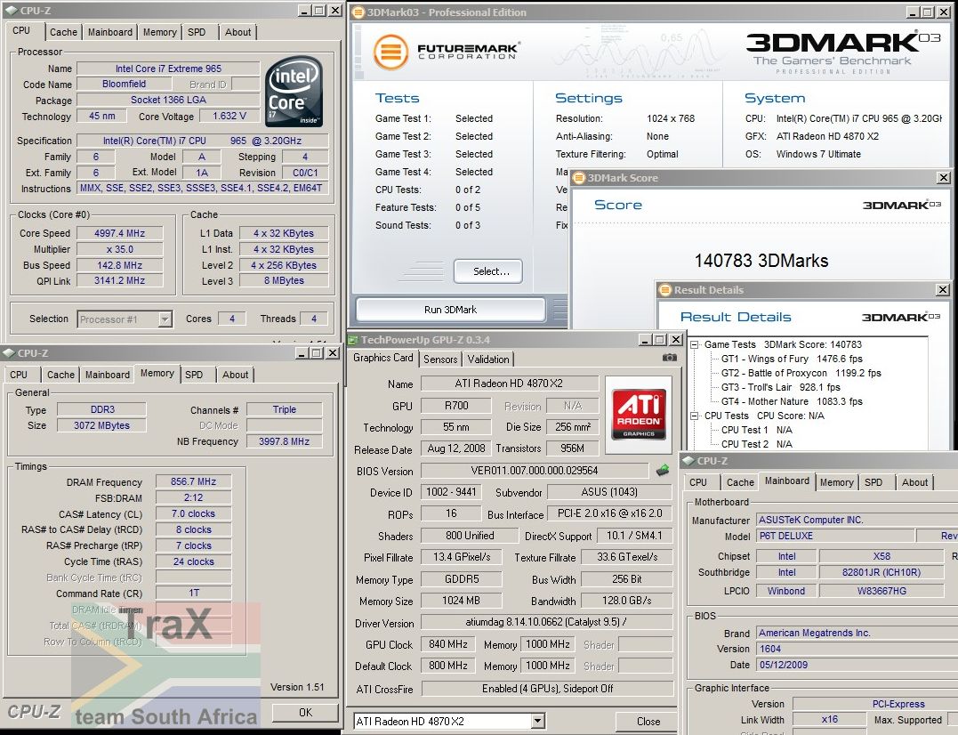Click the Intel Core i7 logo in CPU-Z
This screenshot has width=958, height=735.
pos(294,92)
